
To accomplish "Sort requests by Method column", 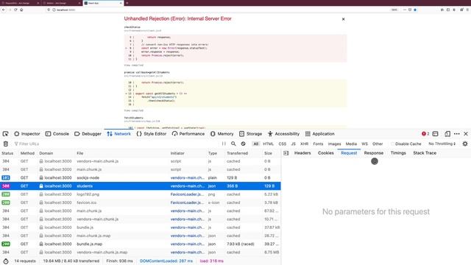I will tap(28, 153).
